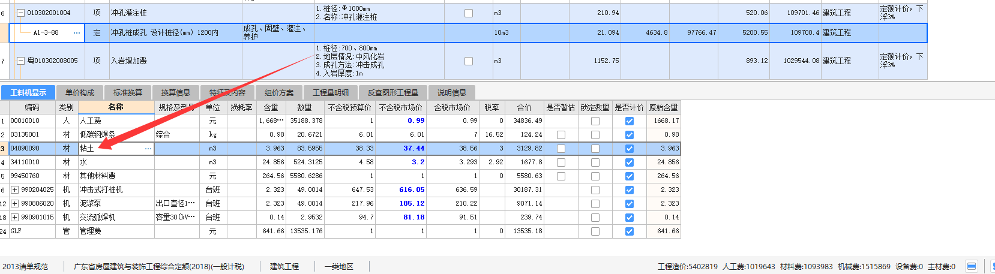Uncheck 是否计价 for 人工费 row
Screen dimensions: 995x274
630,121
